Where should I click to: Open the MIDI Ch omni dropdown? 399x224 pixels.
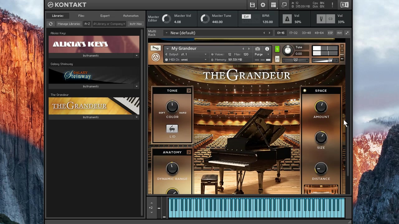tap(205, 60)
